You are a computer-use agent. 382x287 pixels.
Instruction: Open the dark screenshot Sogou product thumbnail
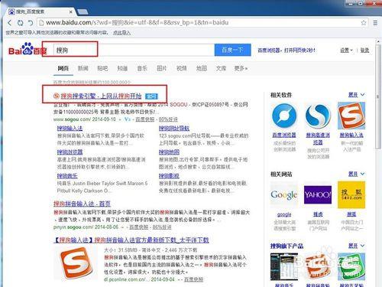coord(284,266)
